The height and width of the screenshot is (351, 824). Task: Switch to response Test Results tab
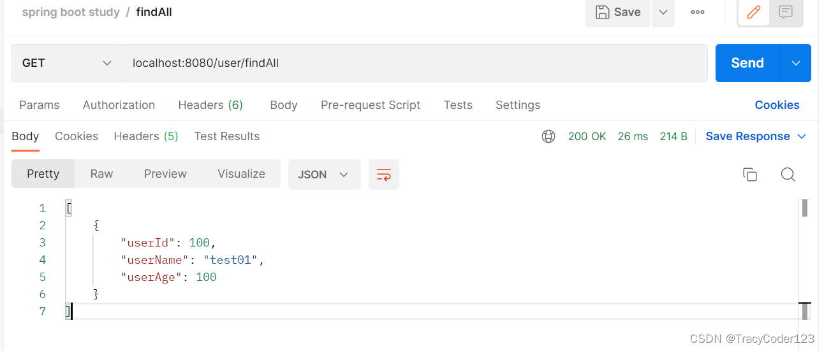pyautogui.click(x=226, y=136)
